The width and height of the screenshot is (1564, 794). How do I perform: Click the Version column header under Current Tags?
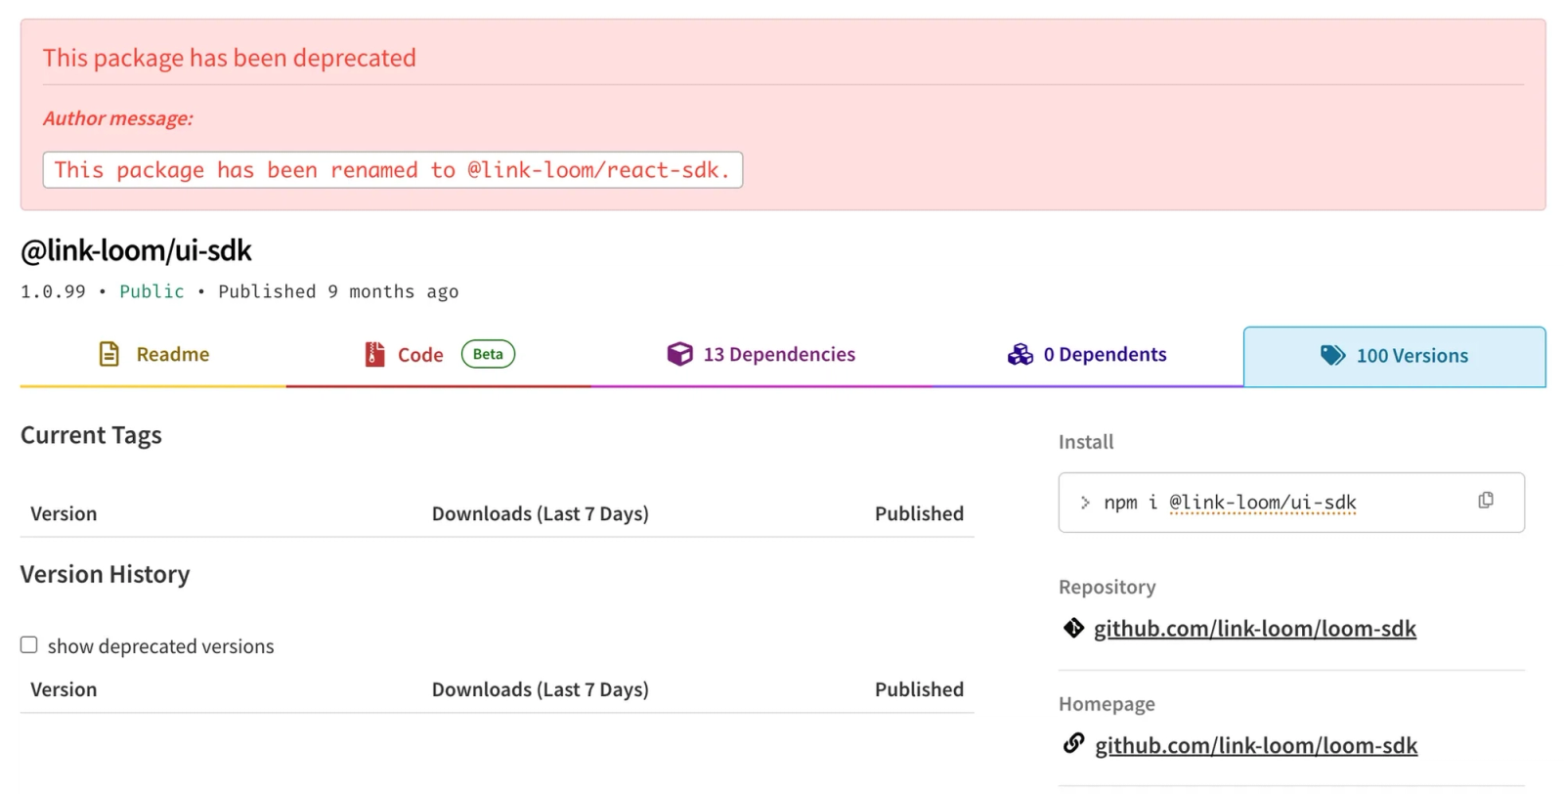tap(64, 513)
